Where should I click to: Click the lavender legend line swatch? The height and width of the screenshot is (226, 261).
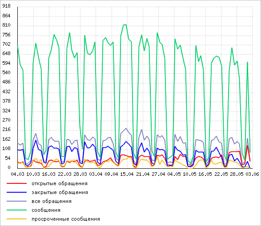coord(16,201)
